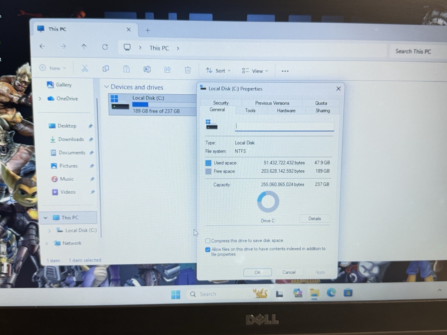Open the Sort dropdown
This screenshot has height=335, width=447.
[x=218, y=71]
